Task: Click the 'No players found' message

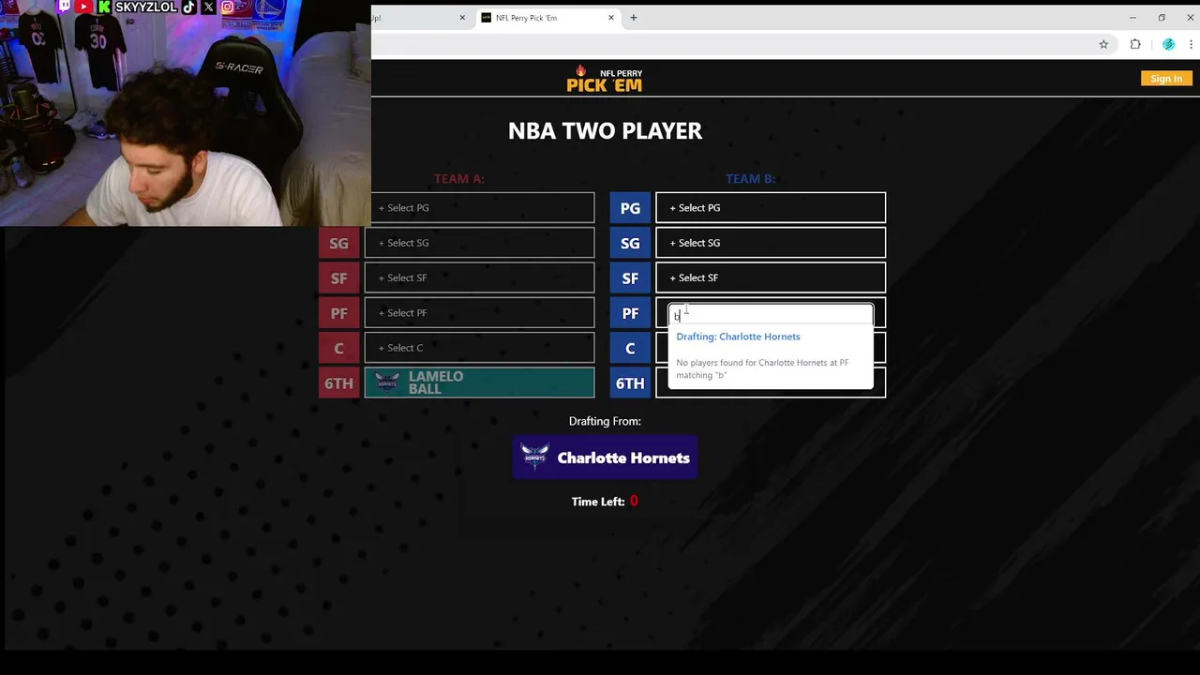Action: (762, 368)
